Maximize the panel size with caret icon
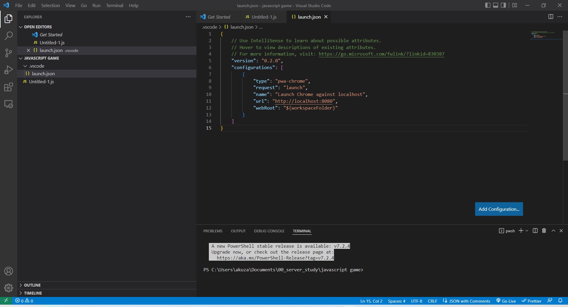Screen dimensions: 568x307 [553, 231]
